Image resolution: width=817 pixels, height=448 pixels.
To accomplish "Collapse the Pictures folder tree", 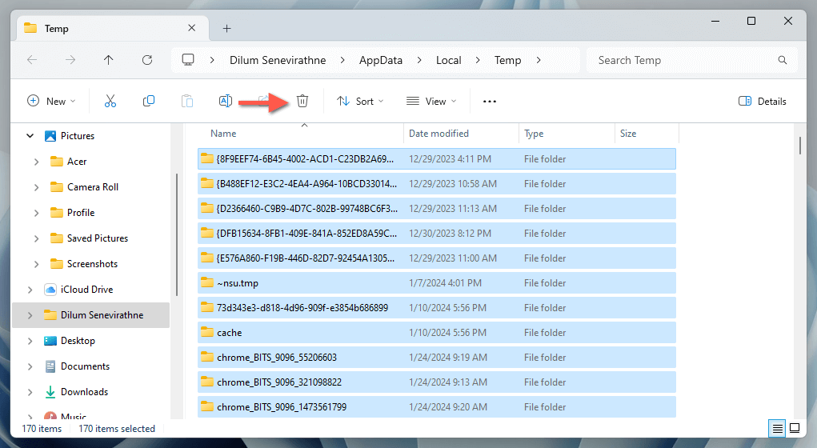I will click(30, 136).
